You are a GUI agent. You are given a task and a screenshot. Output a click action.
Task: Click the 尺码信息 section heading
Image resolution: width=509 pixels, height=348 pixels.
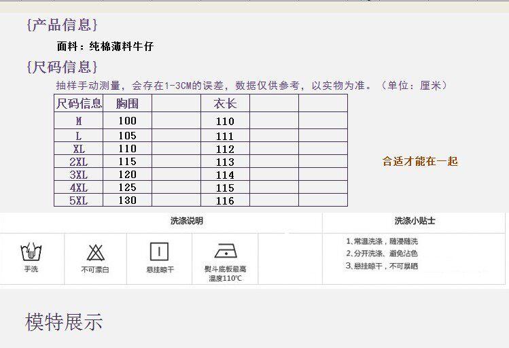tap(62, 67)
